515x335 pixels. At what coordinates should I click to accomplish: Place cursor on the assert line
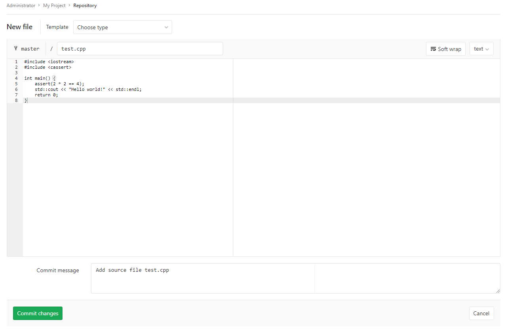tap(59, 83)
